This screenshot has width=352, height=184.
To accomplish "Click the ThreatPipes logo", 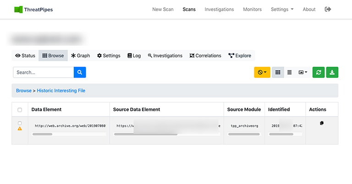I will 33,9.
